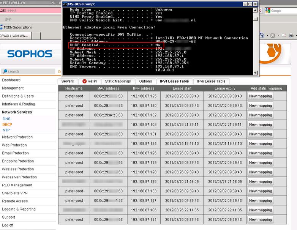The image size is (297, 230).
Task: Click the printer icon in browser toolbar
Action: (291, 35)
